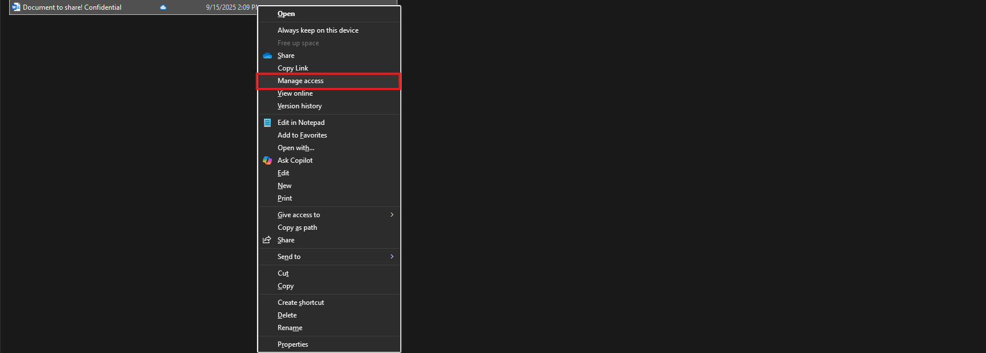Expand the Give access to submenu arrow

click(392, 215)
